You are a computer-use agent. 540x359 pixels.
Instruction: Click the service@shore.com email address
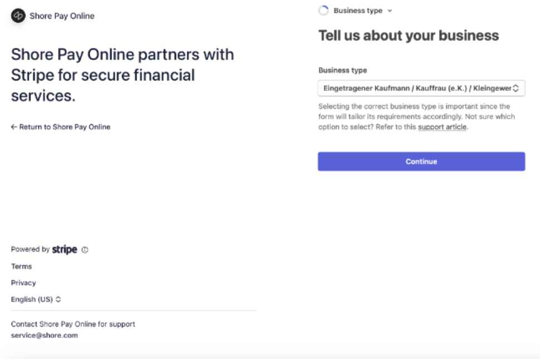(45, 335)
